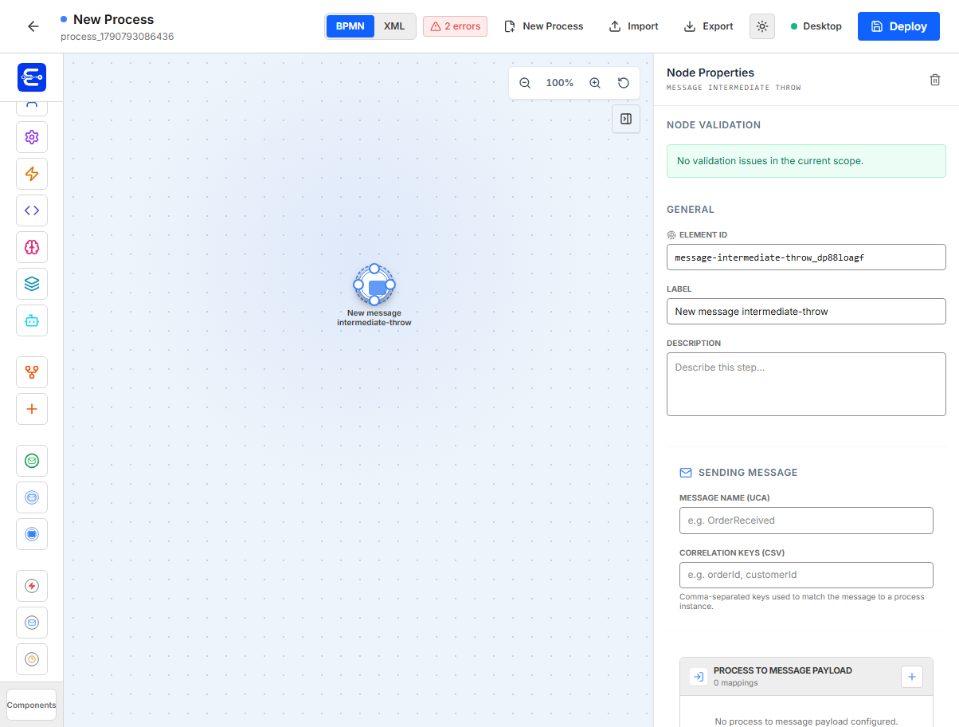Click the Correlation Keys (CSV) input
This screenshot has height=727, width=959.
click(x=806, y=576)
